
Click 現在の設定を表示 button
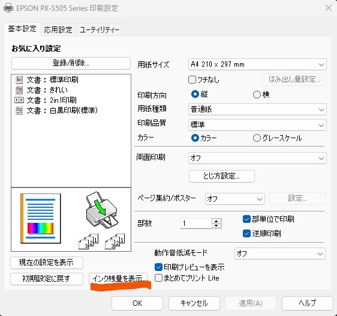47,263
